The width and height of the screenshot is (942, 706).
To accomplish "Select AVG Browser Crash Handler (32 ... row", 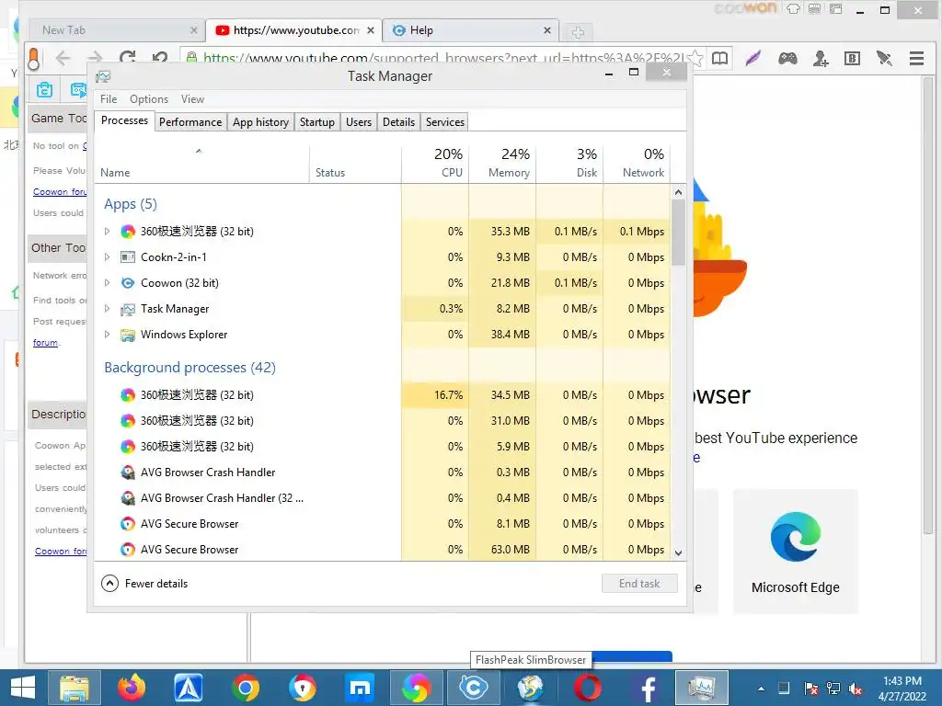I will pyautogui.click(x=384, y=498).
